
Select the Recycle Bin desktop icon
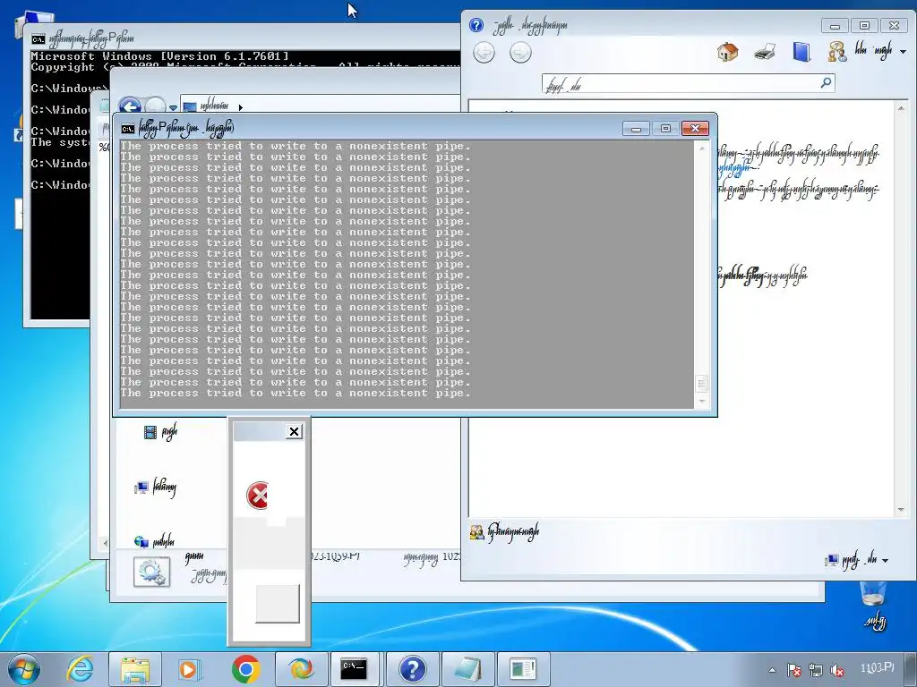[875, 606]
